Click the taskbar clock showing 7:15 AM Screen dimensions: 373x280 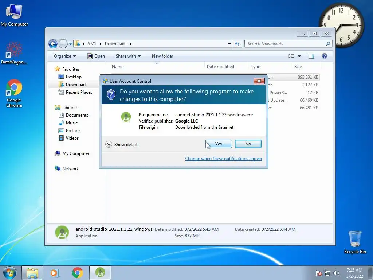coord(354,273)
